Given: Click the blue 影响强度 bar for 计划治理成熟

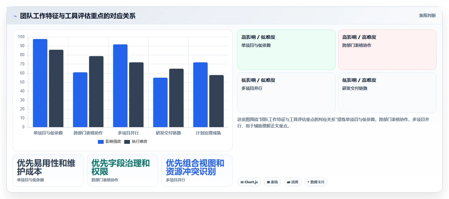Looking at the screenshot, I should (x=201, y=95).
